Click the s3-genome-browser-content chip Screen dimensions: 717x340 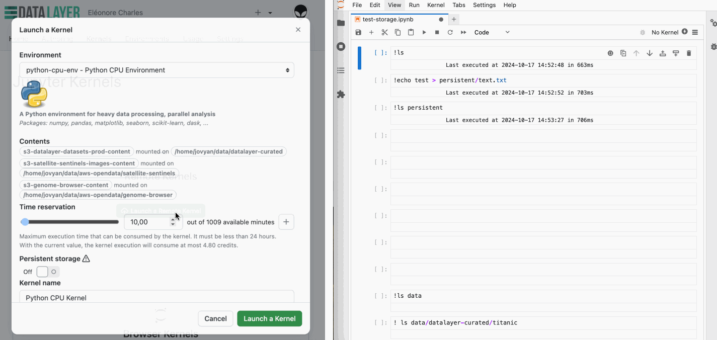click(66, 185)
